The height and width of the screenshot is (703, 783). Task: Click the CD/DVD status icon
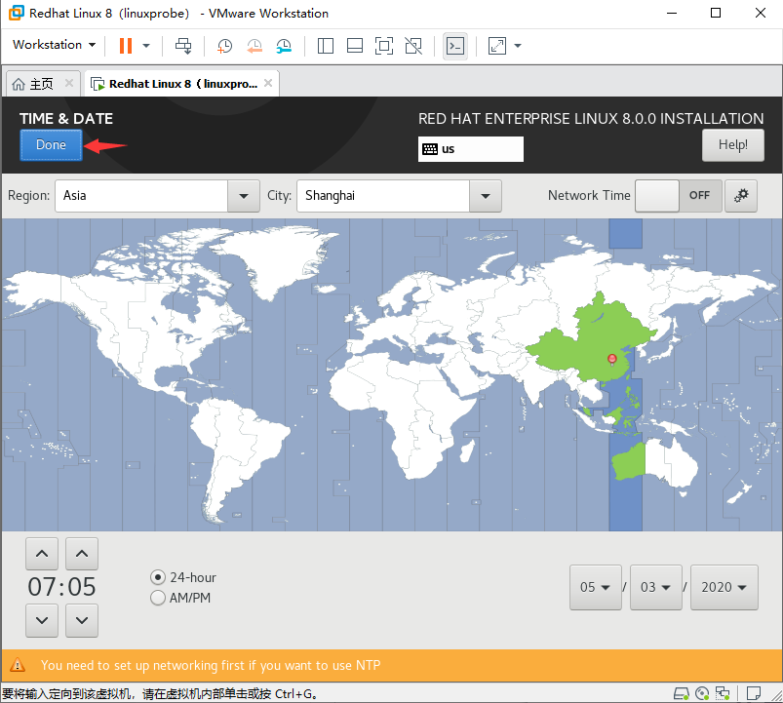(702, 693)
